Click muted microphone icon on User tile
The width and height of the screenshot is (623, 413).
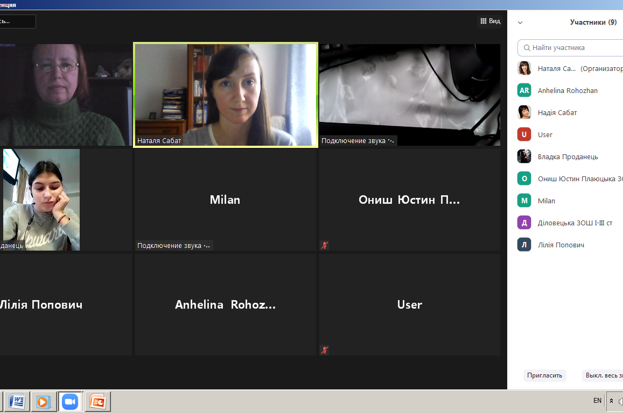(x=325, y=350)
